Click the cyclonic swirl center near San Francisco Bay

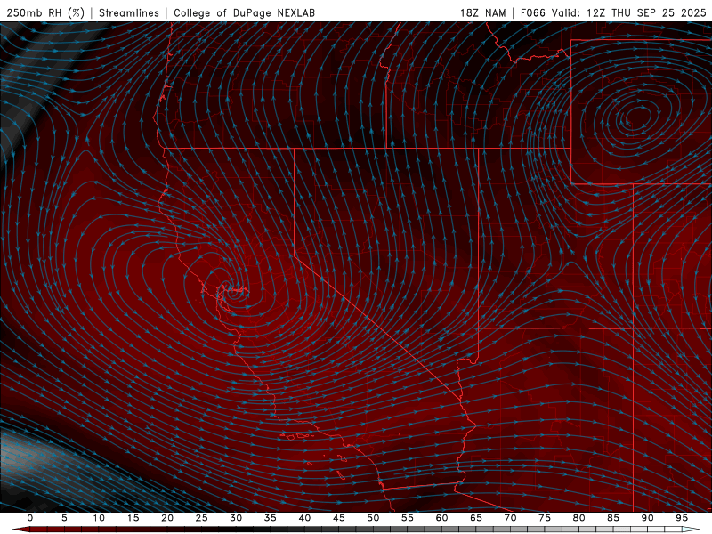click(x=232, y=292)
